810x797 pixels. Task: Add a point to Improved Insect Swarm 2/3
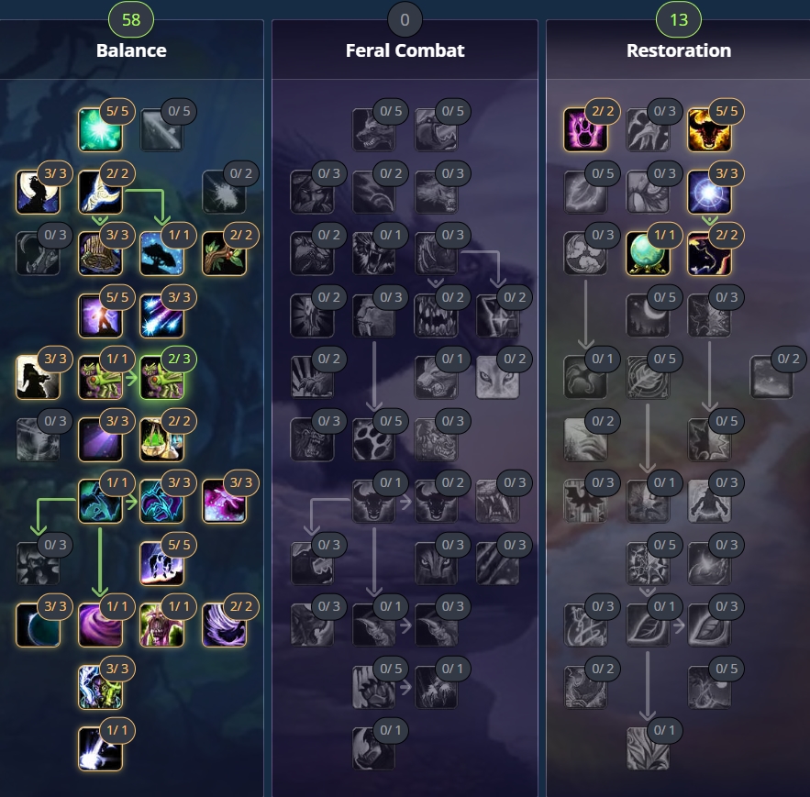point(162,377)
